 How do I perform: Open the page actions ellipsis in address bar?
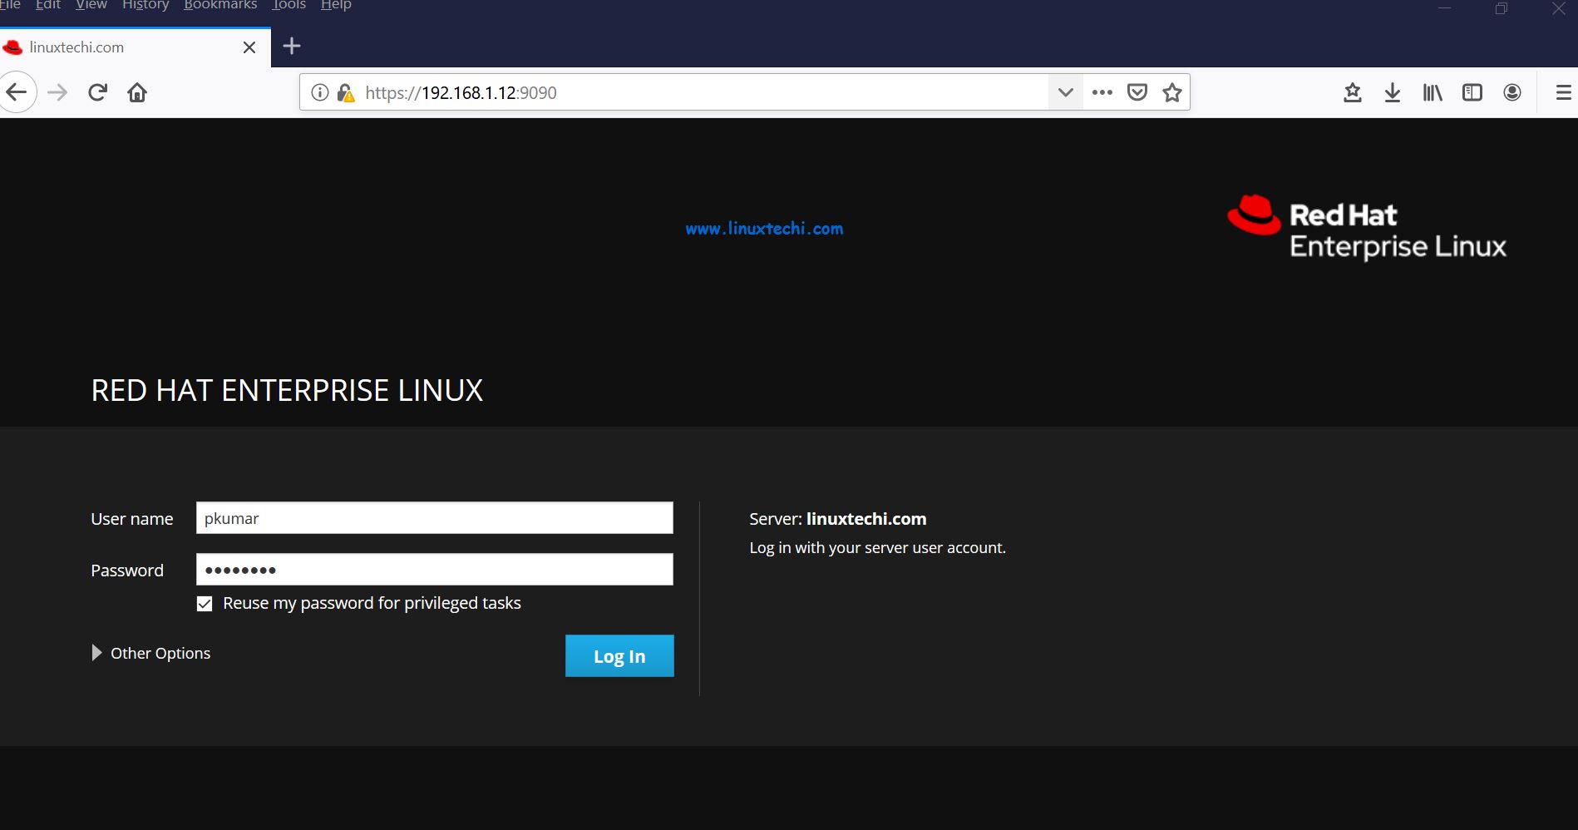pyautogui.click(x=1102, y=92)
